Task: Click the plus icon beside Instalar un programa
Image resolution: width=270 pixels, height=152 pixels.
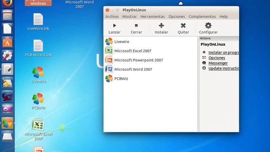Action: 204,52
